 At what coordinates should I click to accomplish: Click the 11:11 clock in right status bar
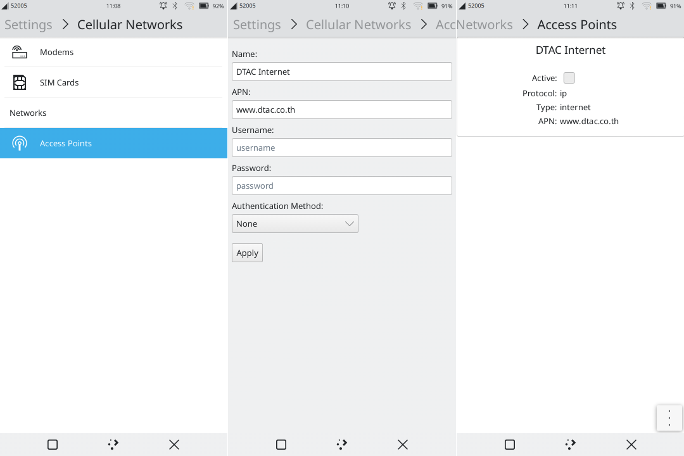[570, 6]
